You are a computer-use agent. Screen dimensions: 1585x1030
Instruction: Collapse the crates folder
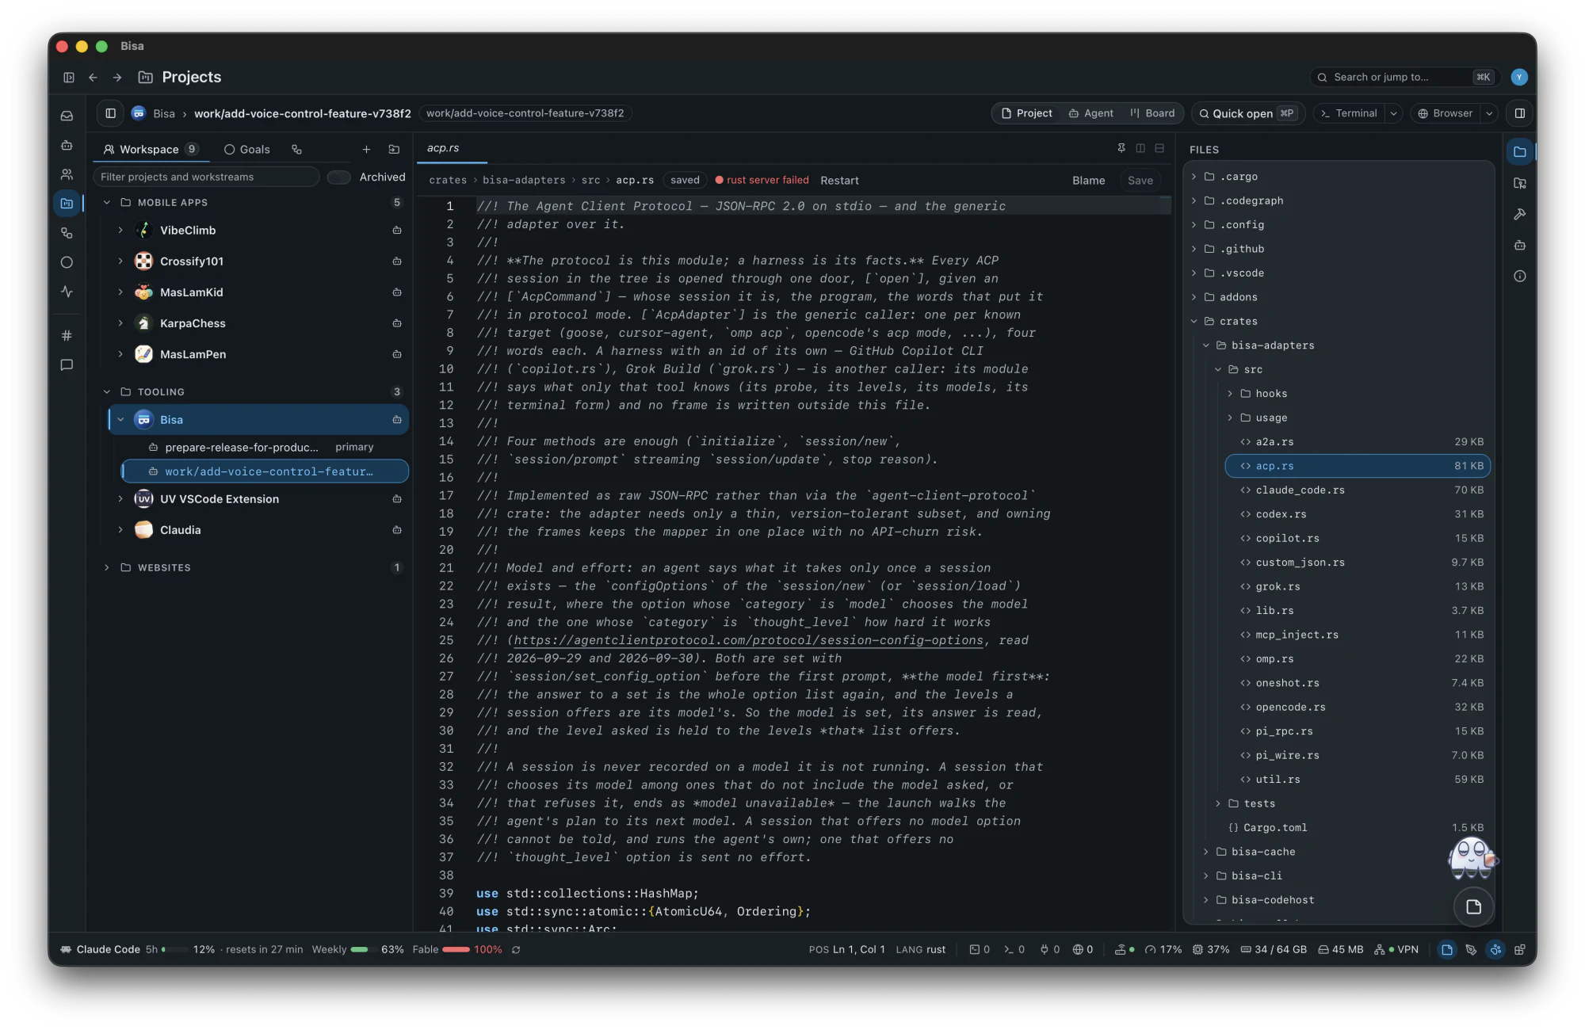[1194, 321]
